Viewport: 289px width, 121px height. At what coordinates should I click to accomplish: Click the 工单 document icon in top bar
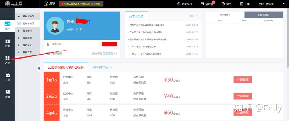pos(242,4)
